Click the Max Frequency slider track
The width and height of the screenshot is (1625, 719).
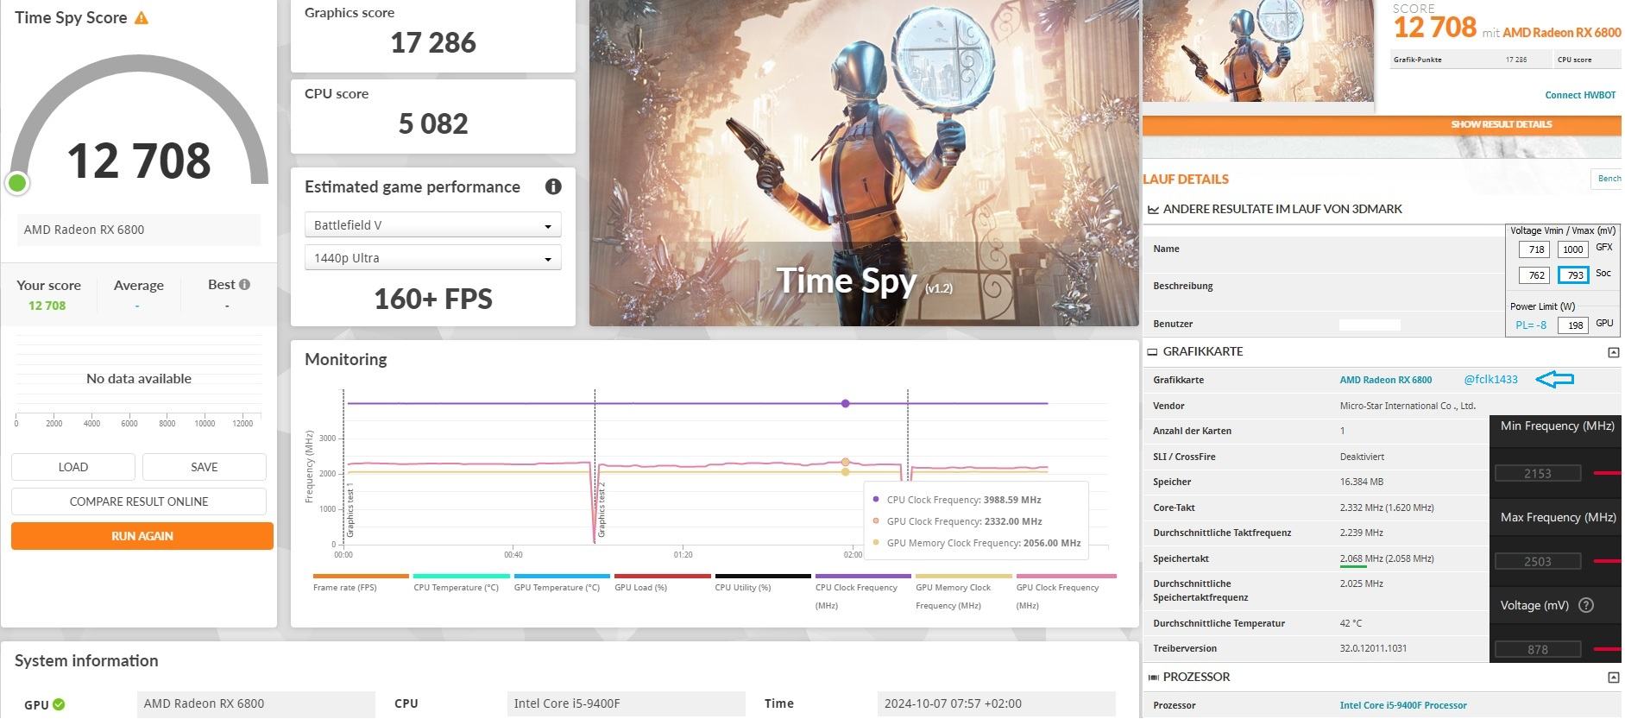tap(1608, 561)
